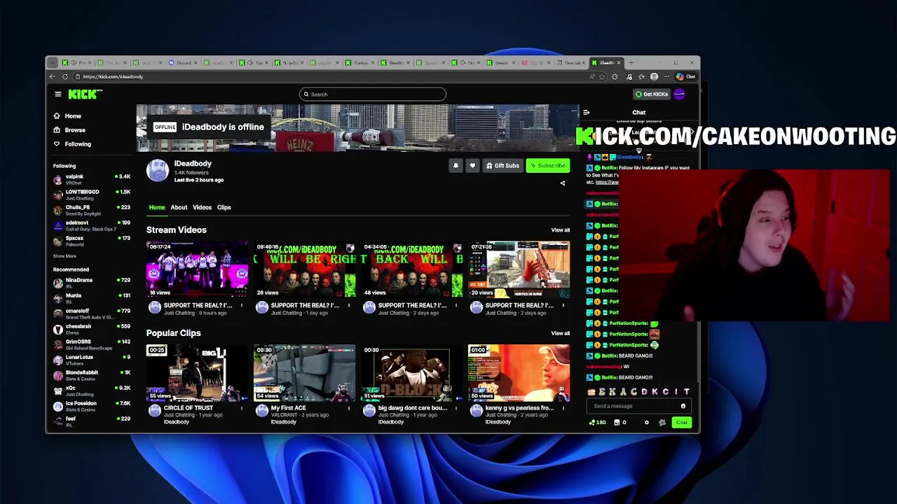897x504 pixels.
Task: Open LOWTIERGOD channel in Following list
Action: tap(92, 195)
